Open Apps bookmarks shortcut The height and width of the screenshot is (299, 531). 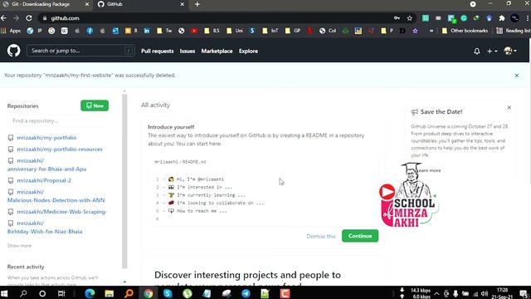[11, 31]
